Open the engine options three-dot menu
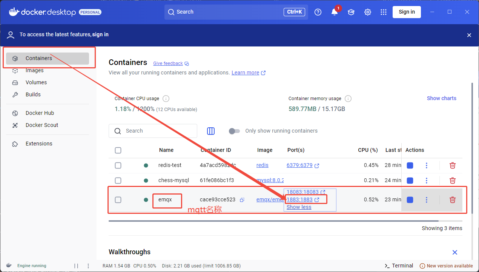Screen dimensions: 479x272 pyautogui.click(x=88, y=266)
